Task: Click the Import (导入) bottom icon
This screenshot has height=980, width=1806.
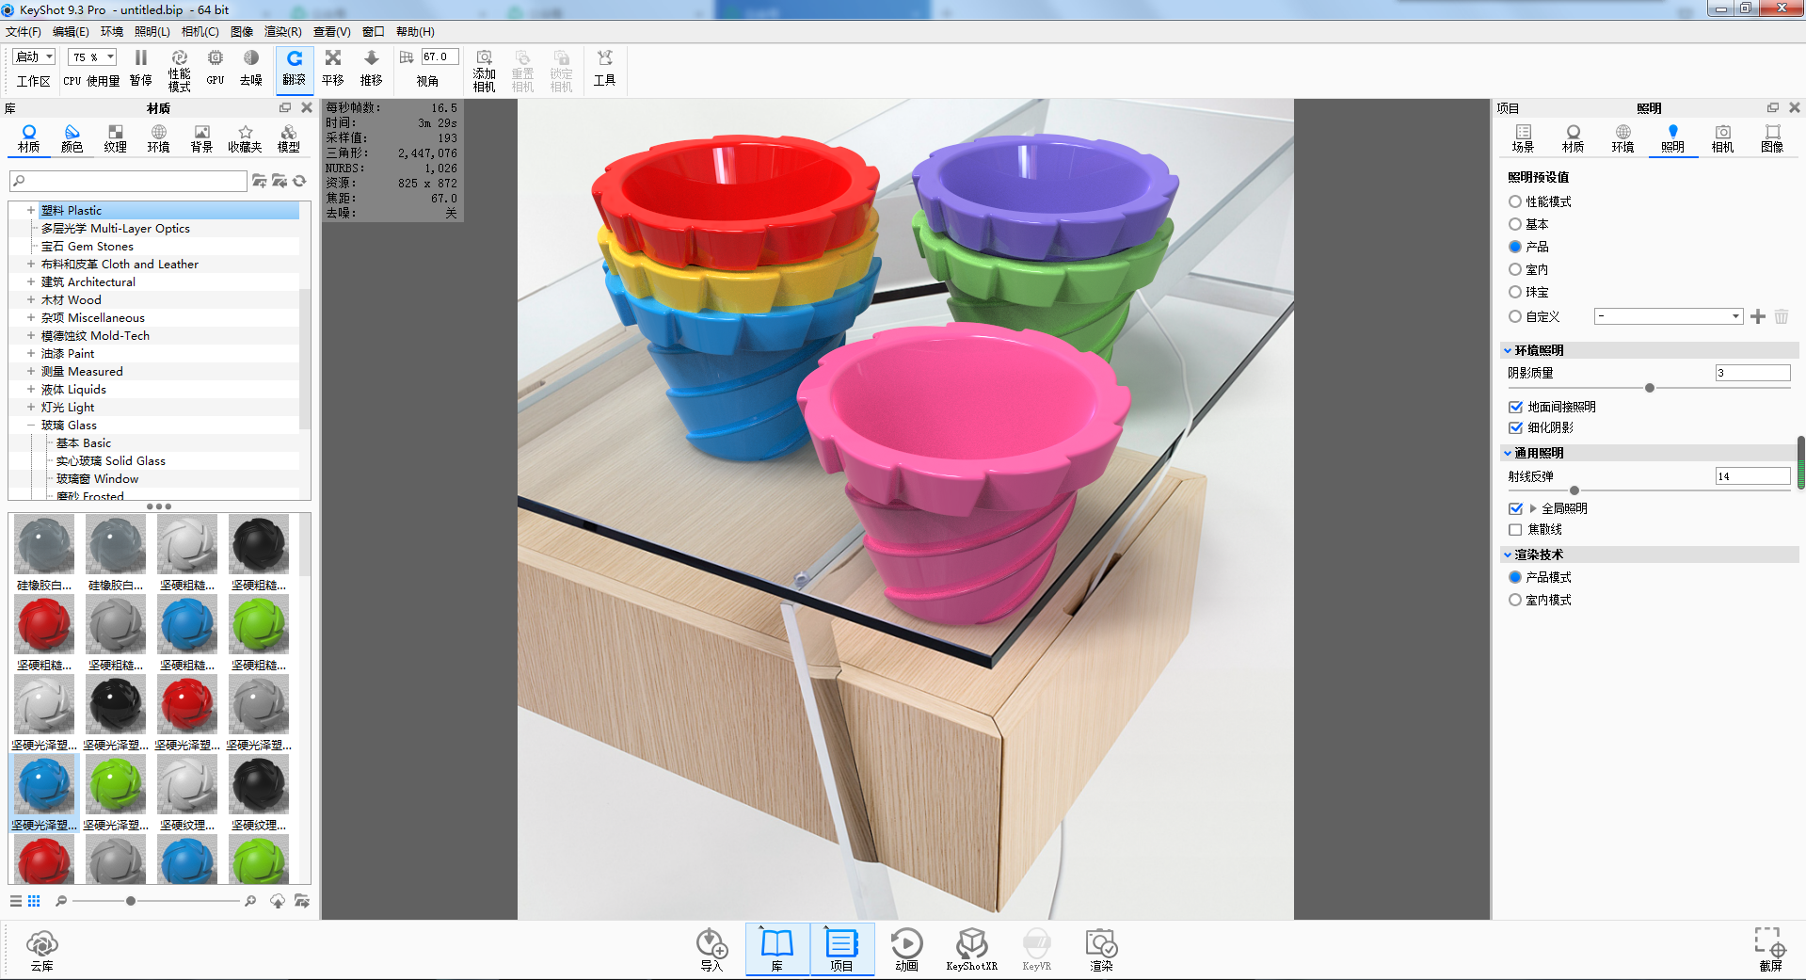Action: click(x=711, y=950)
